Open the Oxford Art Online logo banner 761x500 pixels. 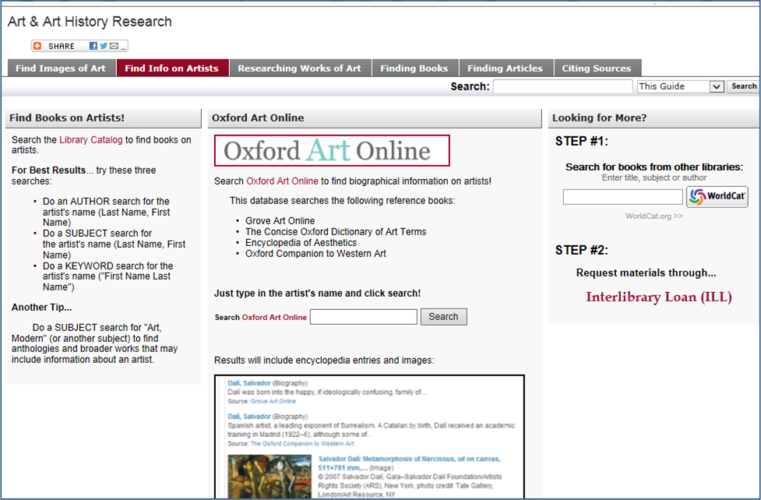pos(332,150)
